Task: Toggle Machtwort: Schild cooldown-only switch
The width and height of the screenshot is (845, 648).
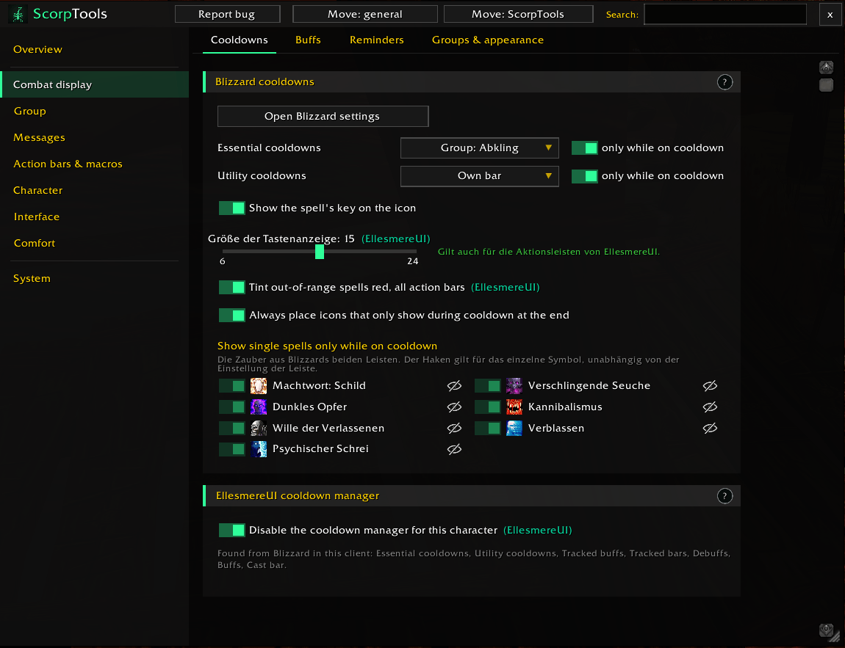Action: click(x=232, y=386)
